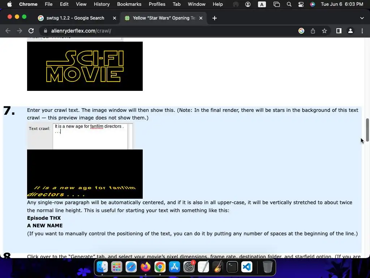
Task: Open Chrome's three-dot menu
Action: [362, 31]
